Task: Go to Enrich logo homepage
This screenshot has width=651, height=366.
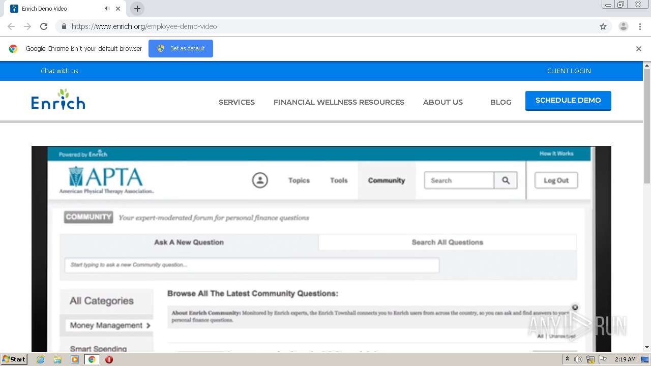Action: tap(58, 99)
